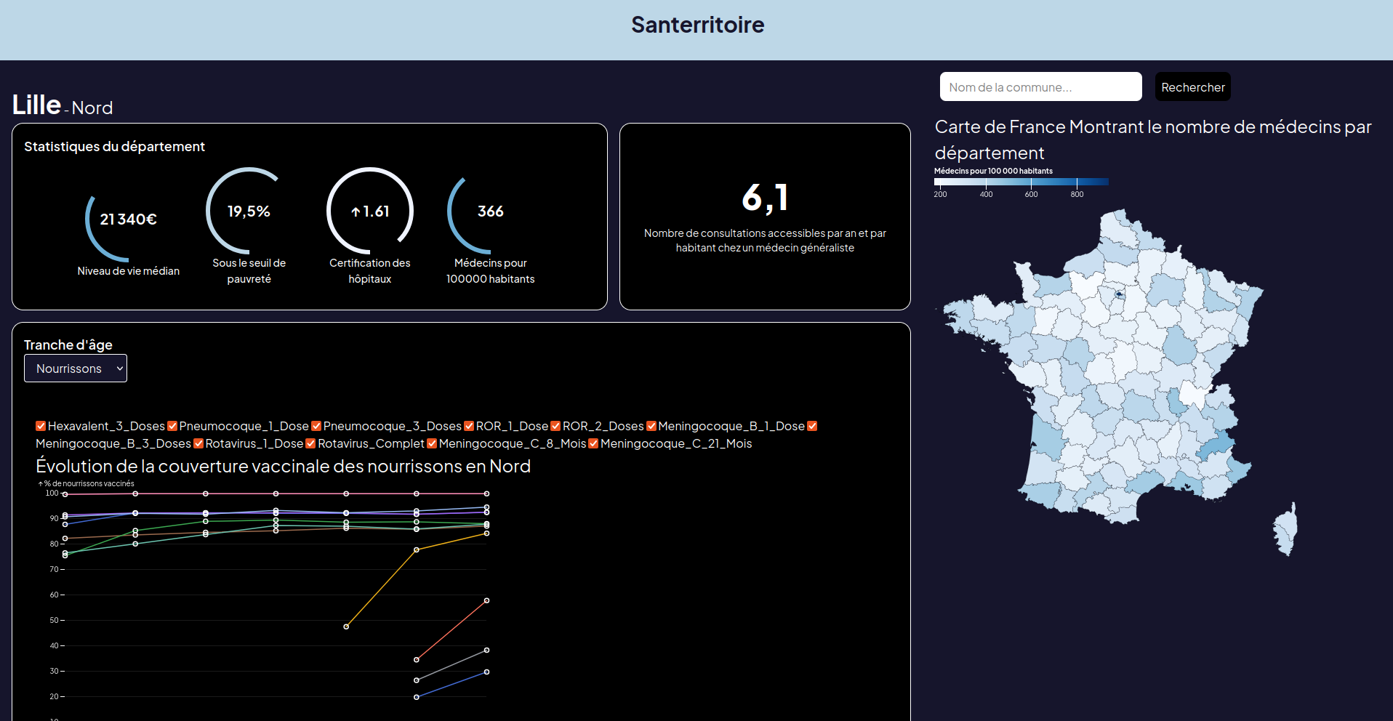Click the Médecins pour 100000 habitants gauge
1393x721 pixels.
pyautogui.click(x=490, y=225)
